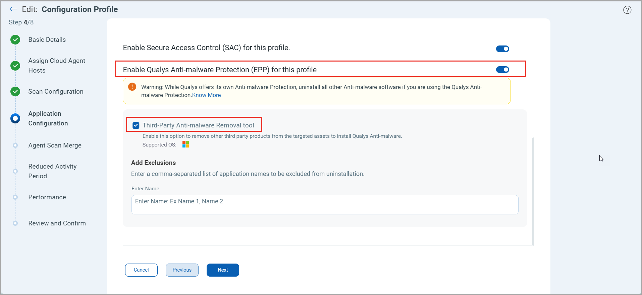
Task: Jump to the Performance step
Action: pos(47,197)
